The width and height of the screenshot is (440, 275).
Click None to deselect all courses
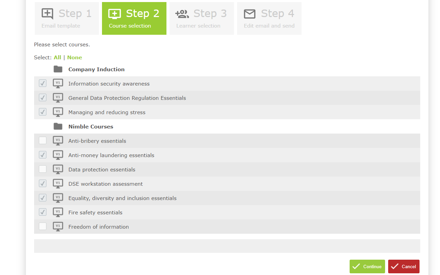click(x=75, y=58)
